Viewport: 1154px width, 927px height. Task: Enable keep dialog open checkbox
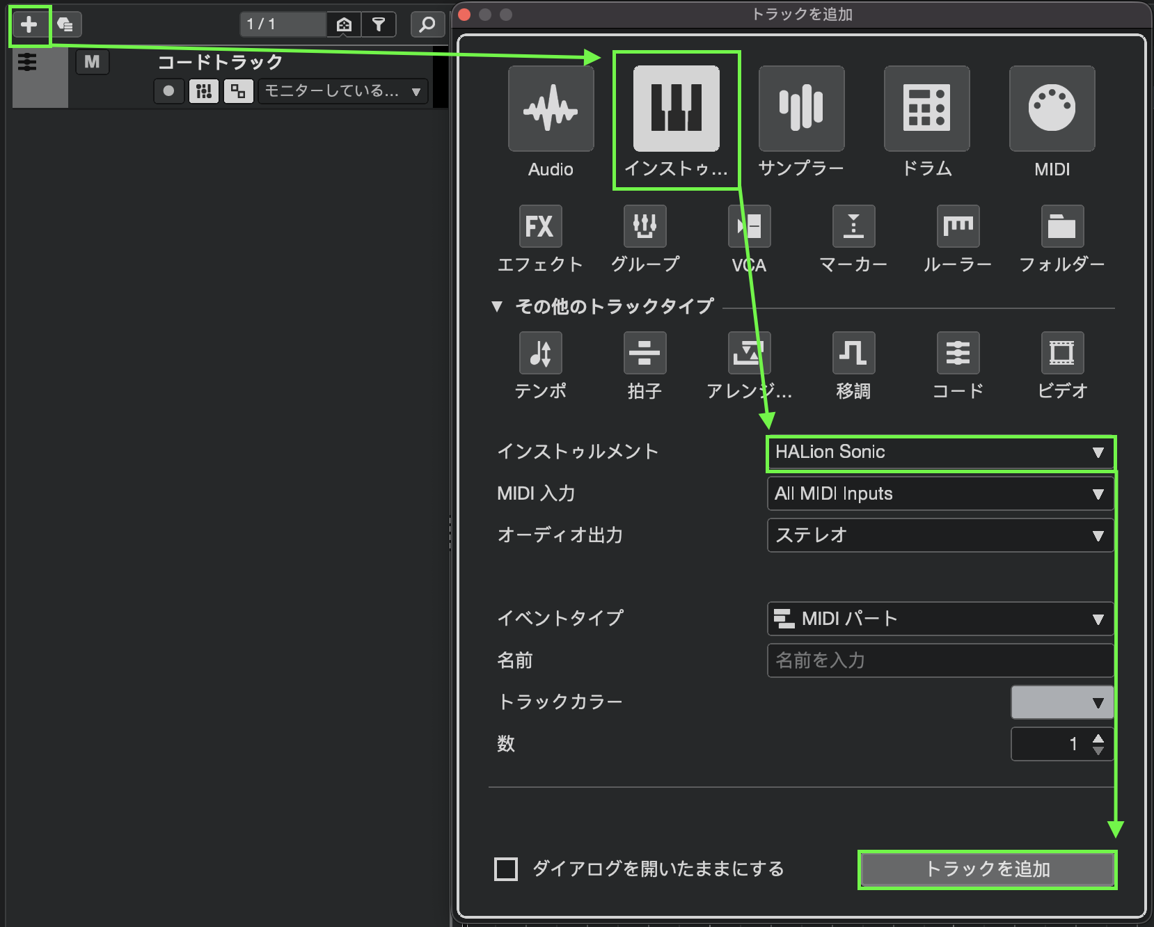(506, 869)
